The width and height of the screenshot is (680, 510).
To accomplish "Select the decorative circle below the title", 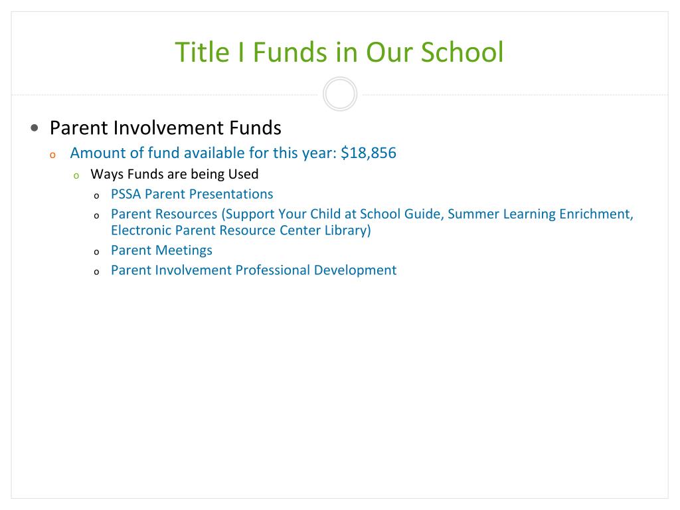I will [340, 94].
